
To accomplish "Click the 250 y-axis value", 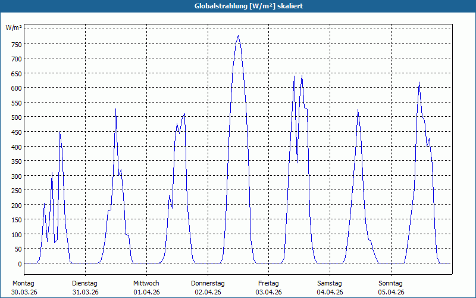I will pyautogui.click(x=17, y=191).
